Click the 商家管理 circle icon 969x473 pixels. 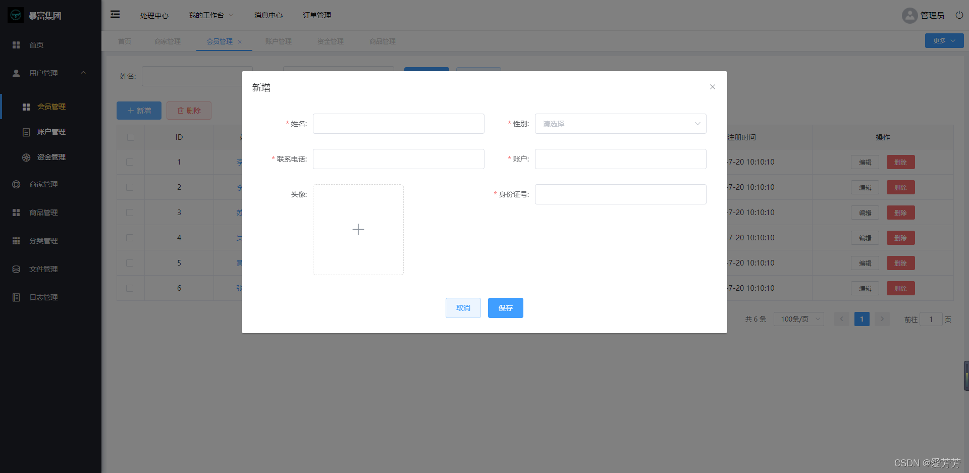coord(16,184)
